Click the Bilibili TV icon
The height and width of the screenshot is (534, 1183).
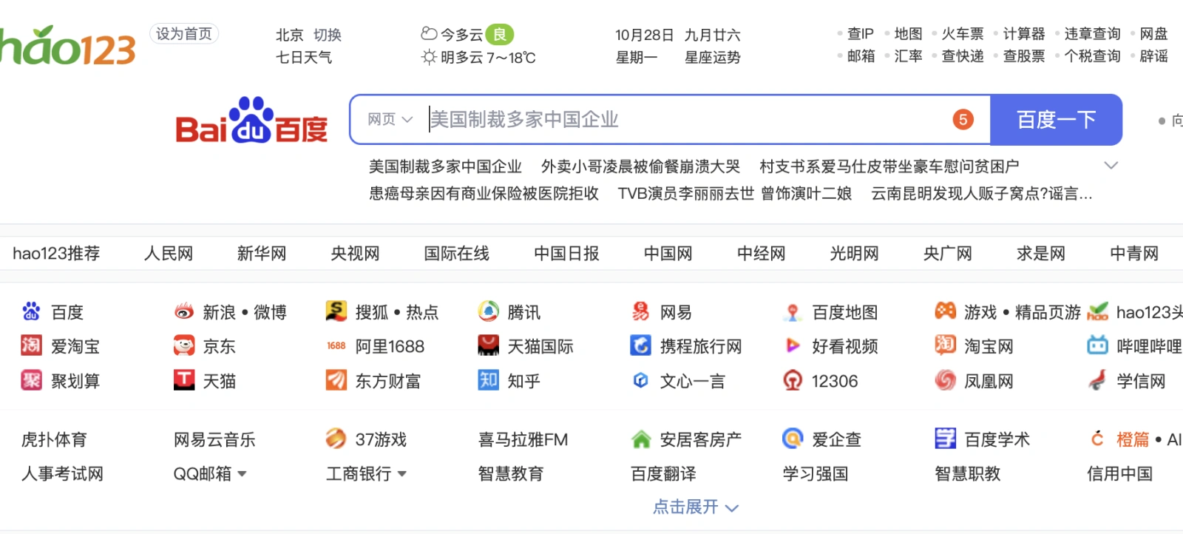pyautogui.click(x=1097, y=345)
